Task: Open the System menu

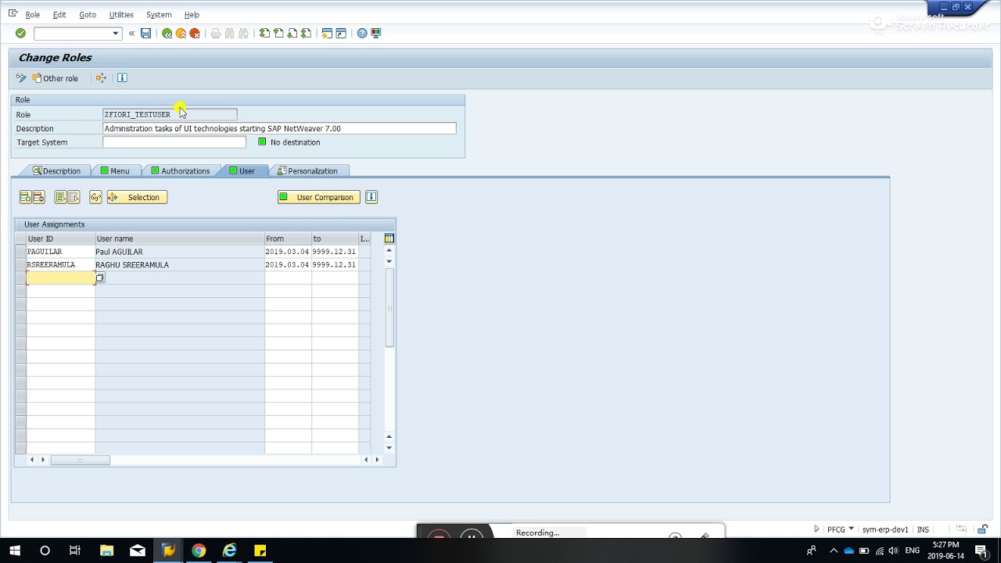Action: [x=159, y=14]
